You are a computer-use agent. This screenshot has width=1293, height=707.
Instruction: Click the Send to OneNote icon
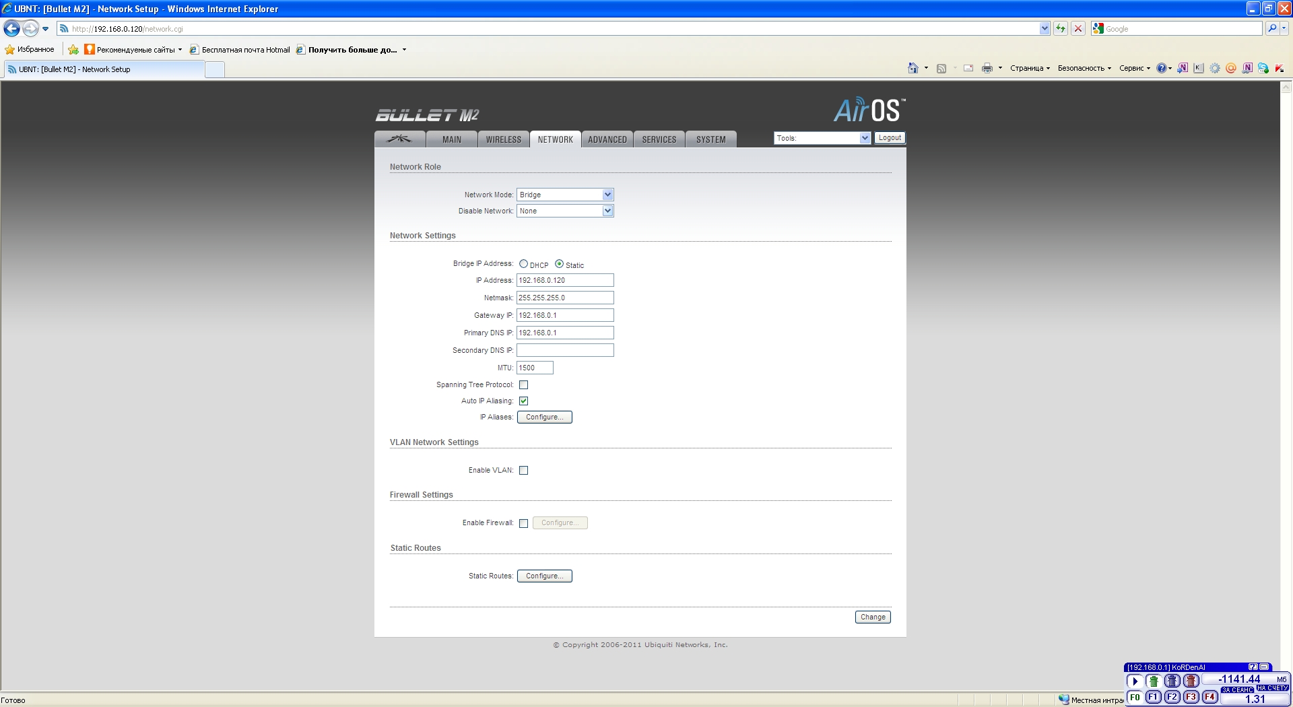[1183, 68]
